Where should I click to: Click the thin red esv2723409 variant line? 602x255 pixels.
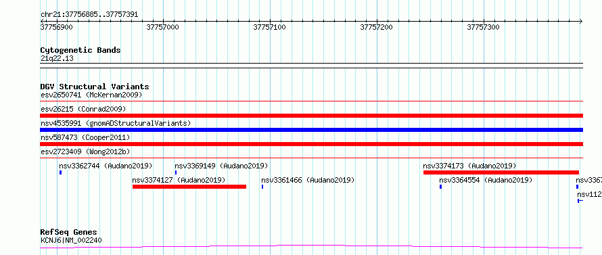coord(311,158)
